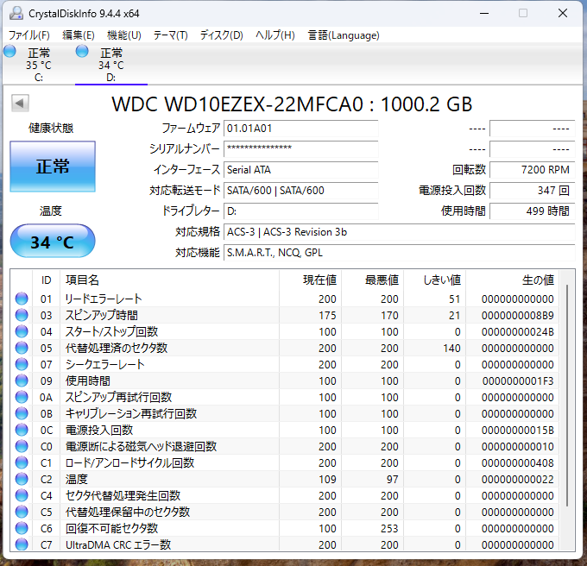Click the 健康状態 label
Viewport: 587px width, 566px height.
tap(51, 129)
